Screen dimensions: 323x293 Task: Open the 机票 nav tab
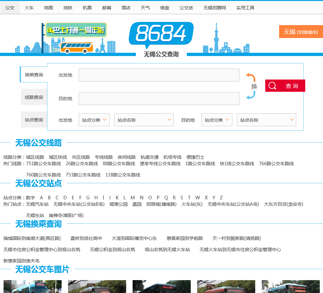(87, 8)
